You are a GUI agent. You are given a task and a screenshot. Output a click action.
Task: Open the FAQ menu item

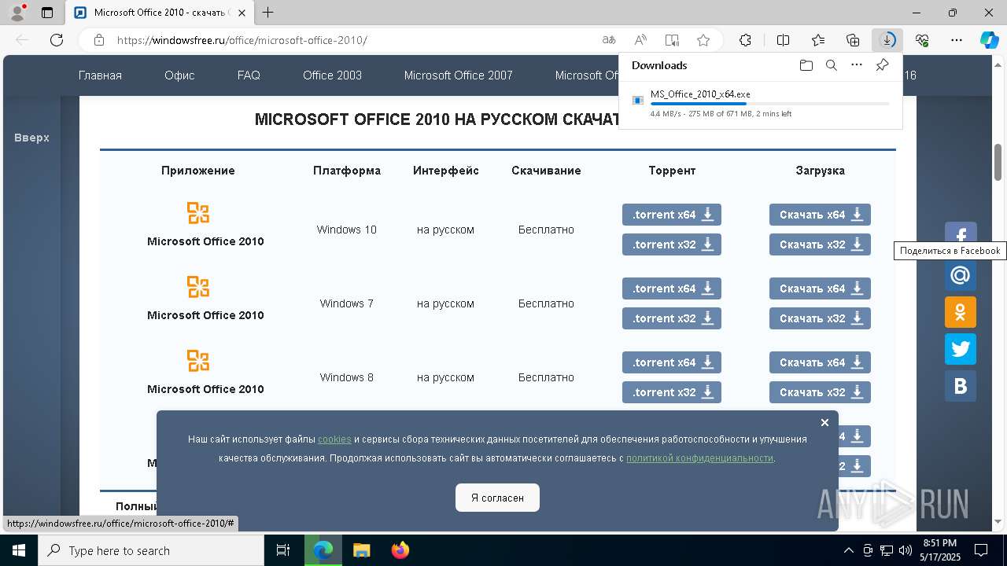249,75
